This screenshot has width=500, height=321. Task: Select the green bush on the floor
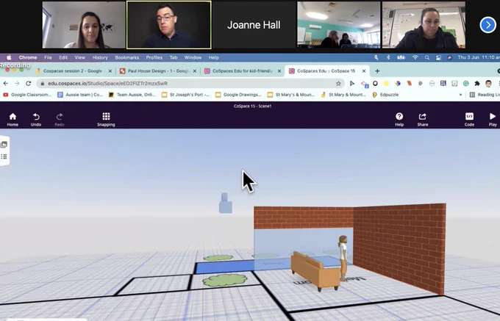tap(225, 281)
